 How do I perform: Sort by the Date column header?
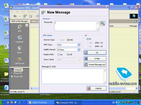click(x=119, y=26)
